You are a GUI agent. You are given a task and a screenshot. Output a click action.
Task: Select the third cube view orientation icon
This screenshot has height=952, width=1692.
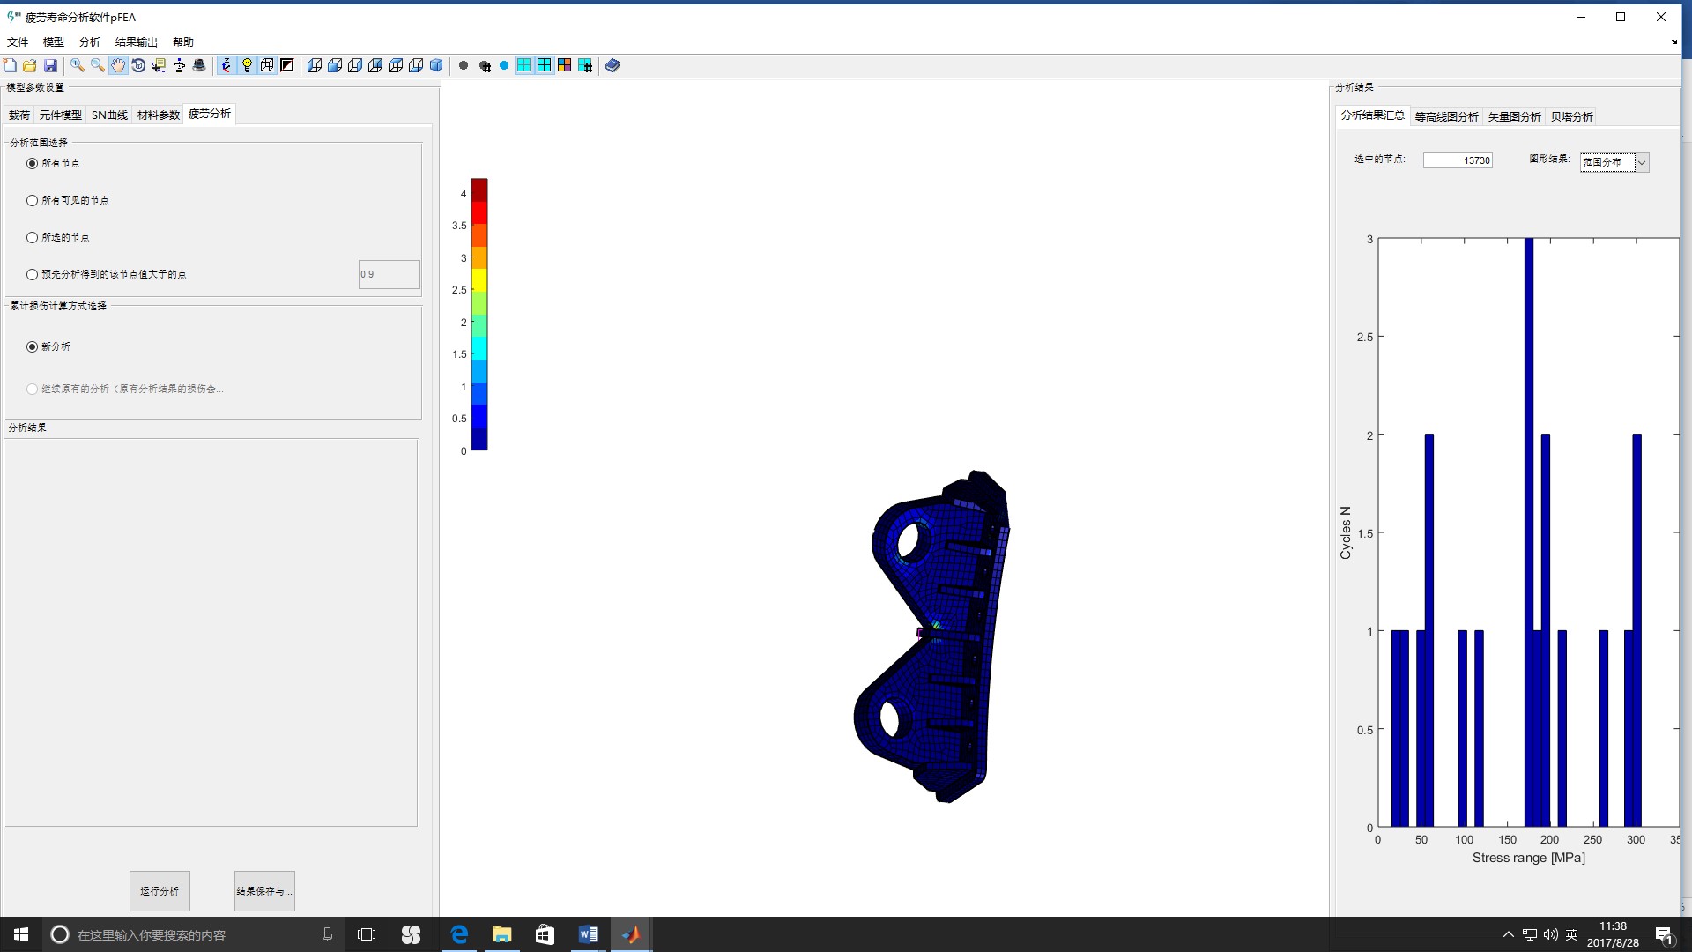tap(355, 65)
